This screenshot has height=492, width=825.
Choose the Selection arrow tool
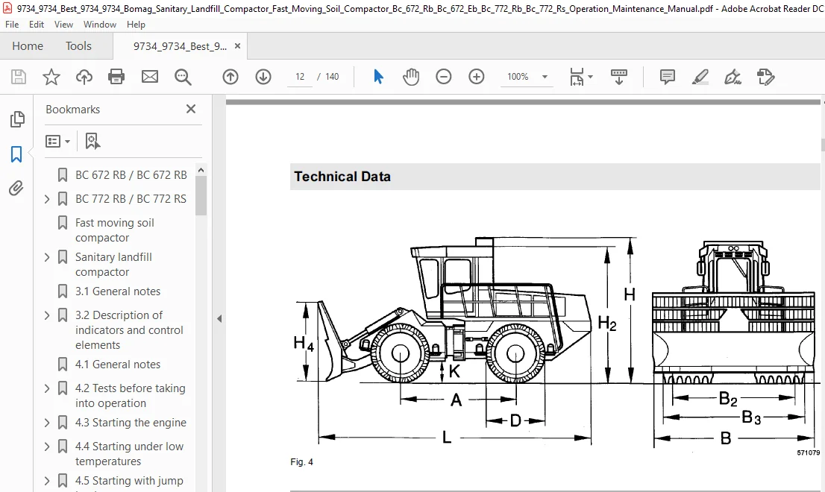pyautogui.click(x=378, y=77)
